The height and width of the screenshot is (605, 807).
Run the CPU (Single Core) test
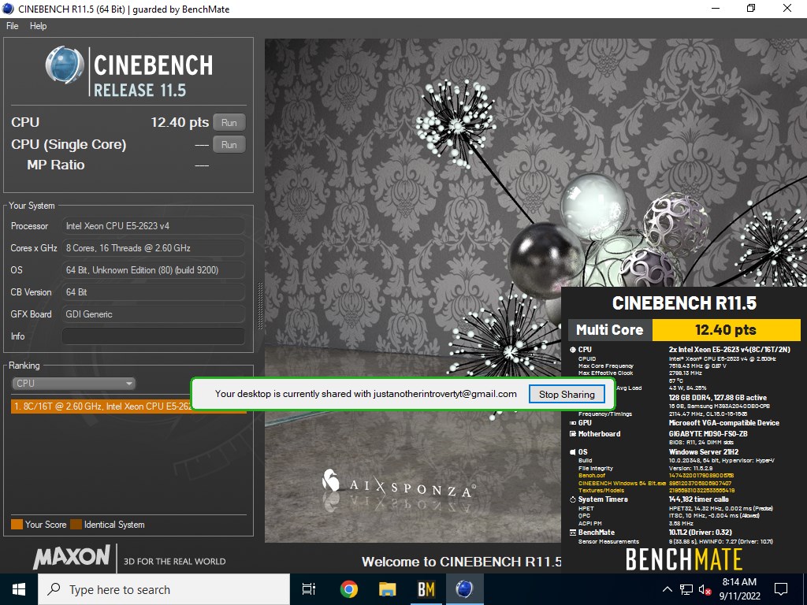[x=229, y=145]
